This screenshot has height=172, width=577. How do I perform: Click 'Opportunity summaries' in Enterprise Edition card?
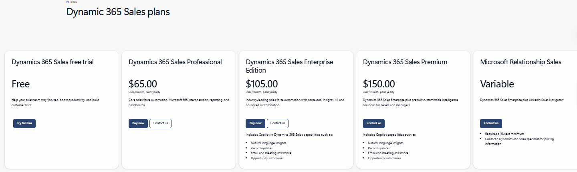(267, 158)
